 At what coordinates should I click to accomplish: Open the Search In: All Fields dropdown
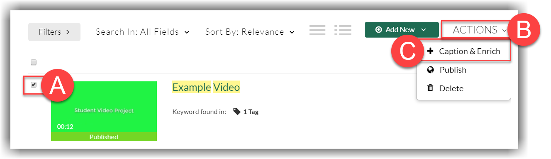[x=142, y=32]
